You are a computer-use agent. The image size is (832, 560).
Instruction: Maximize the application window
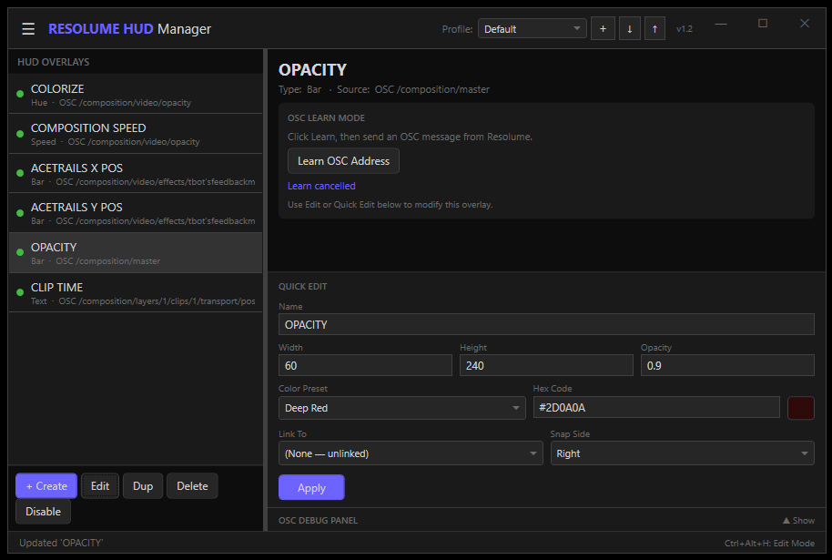point(763,24)
